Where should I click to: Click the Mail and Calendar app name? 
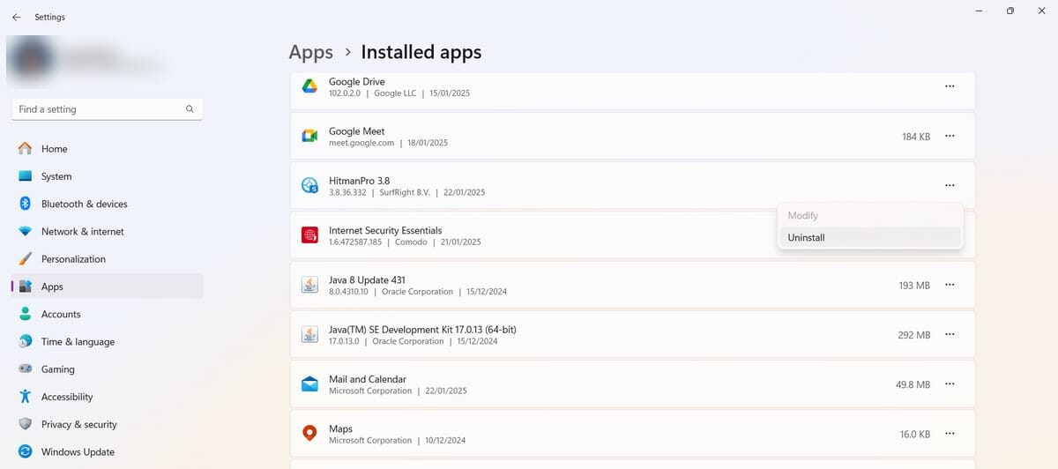click(x=367, y=379)
